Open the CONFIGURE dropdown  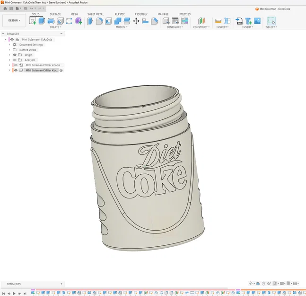coord(175,27)
